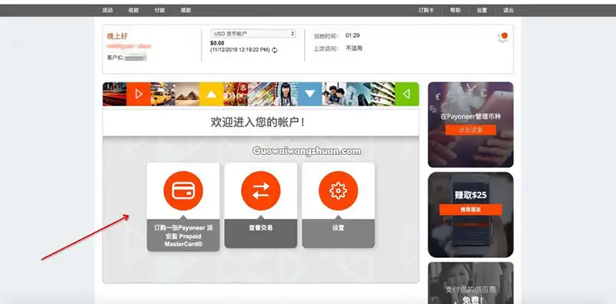Click the green left triangle banner tile

pos(407,94)
